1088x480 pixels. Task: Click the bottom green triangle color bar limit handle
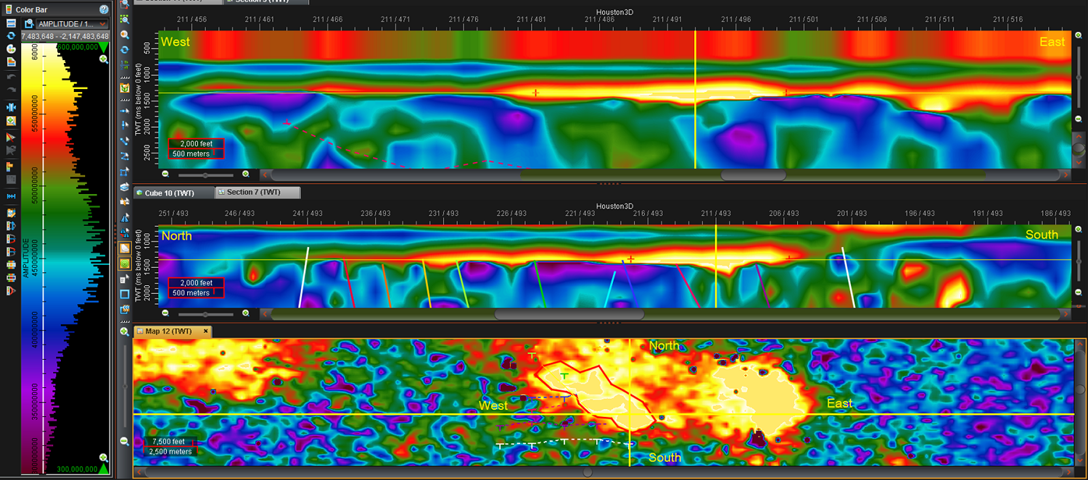coord(104,469)
